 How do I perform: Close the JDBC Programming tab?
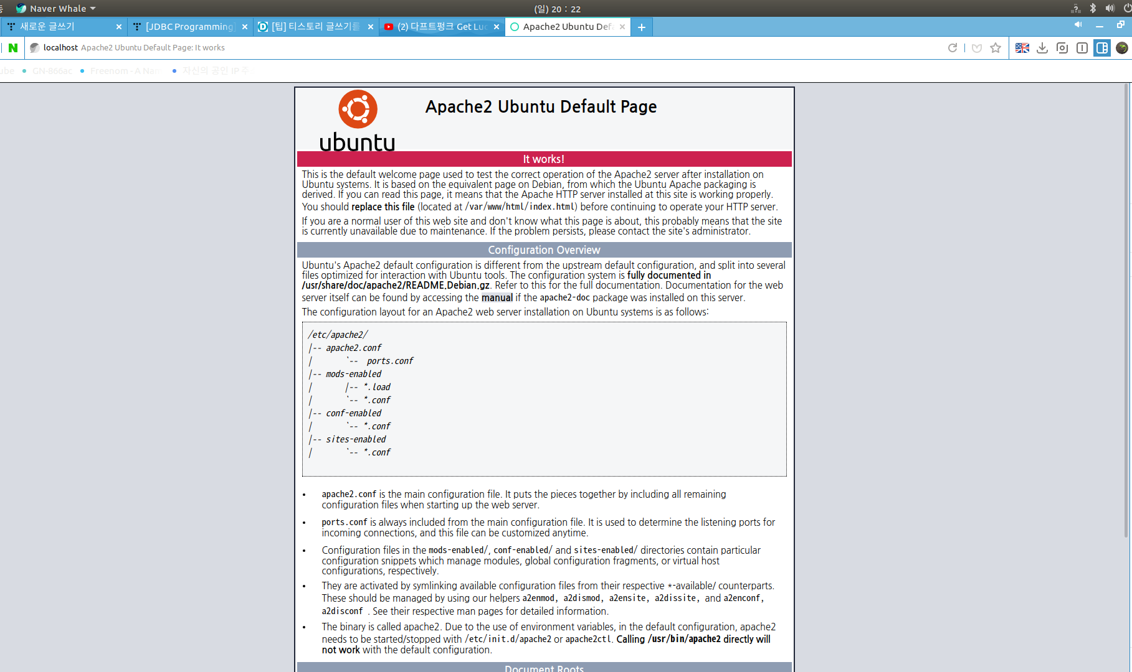pyautogui.click(x=245, y=27)
